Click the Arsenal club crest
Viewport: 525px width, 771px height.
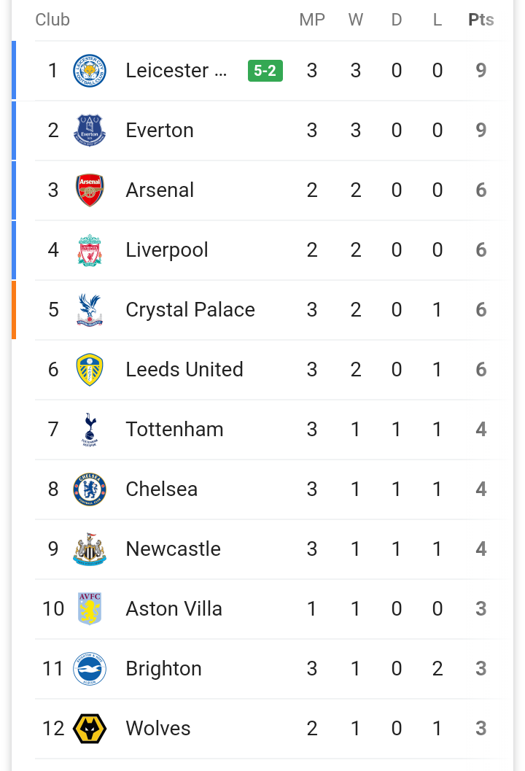(x=90, y=190)
